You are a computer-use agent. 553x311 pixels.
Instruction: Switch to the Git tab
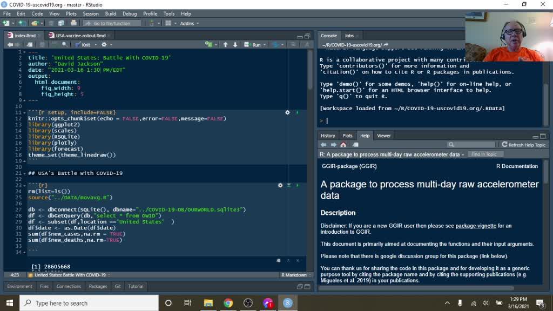tap(118, 286)
